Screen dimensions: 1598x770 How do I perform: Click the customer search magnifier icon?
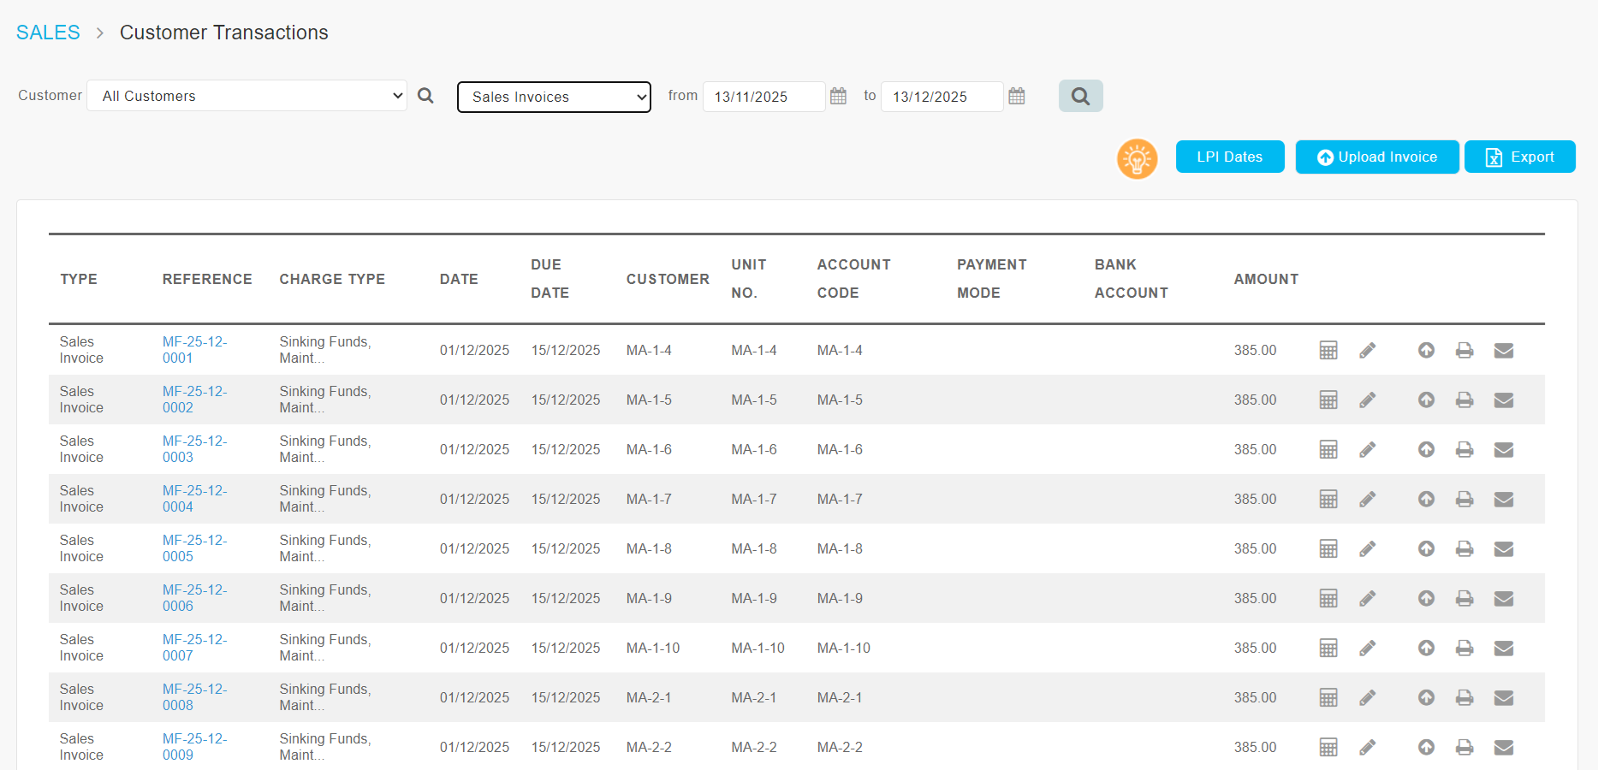click(425, 96)
